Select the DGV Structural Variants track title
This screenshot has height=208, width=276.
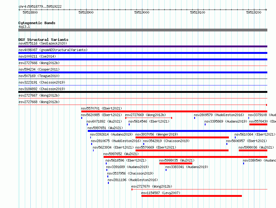(x=43, y=40)
